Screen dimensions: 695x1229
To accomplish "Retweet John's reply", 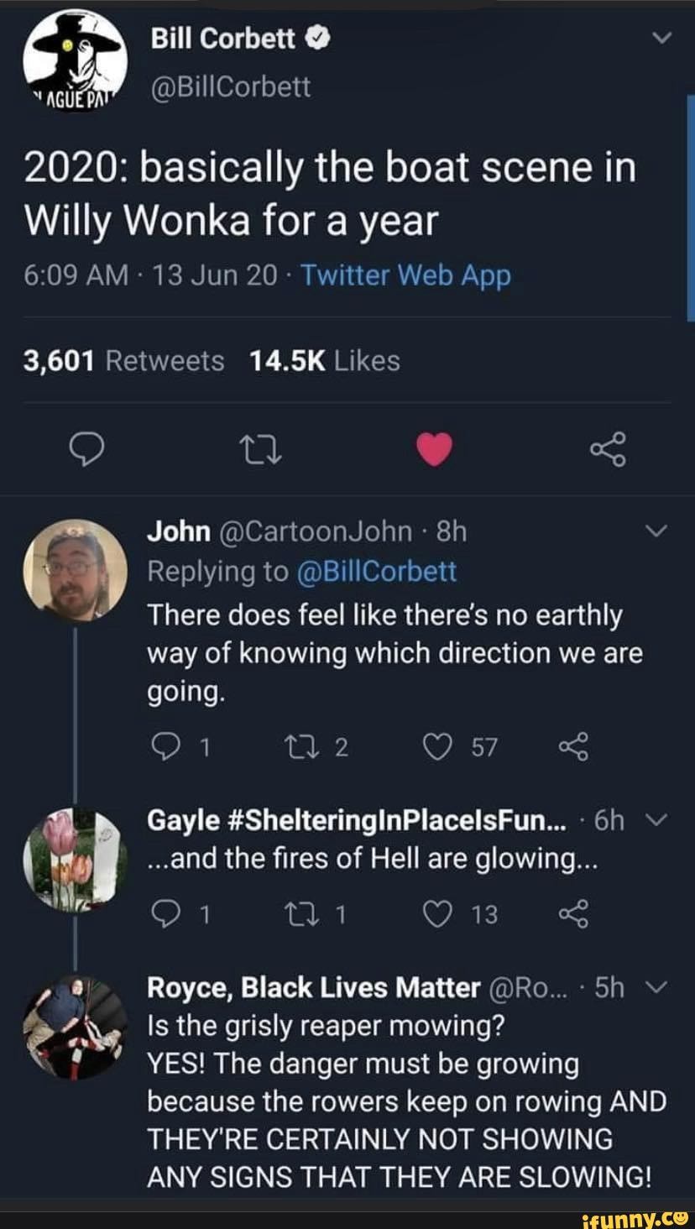I will click(302, 745).
